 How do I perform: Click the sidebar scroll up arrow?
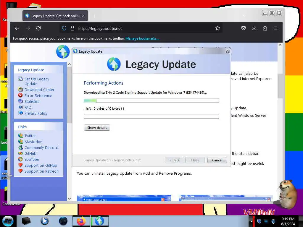pyautogui.click(x=69, y=64)
